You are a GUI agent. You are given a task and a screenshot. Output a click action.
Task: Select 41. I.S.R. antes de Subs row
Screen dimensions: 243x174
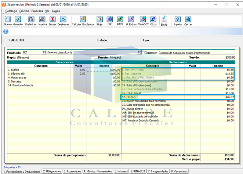pos(178,89)
